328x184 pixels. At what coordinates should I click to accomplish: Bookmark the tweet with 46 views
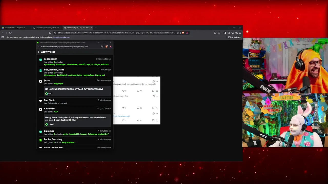tap(153, 91)
